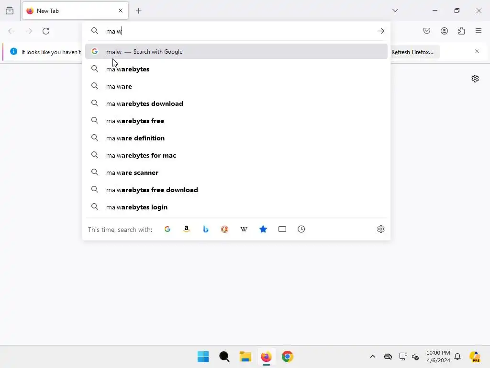
Task: Open network status tray icon
Action: [x=403, y=356]
